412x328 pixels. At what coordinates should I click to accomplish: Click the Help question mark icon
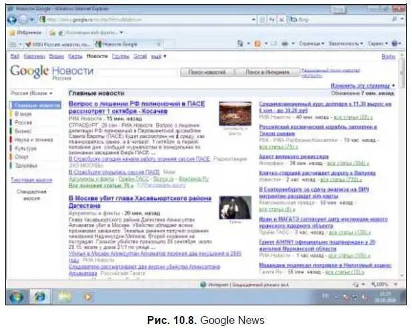coord(395,43)
